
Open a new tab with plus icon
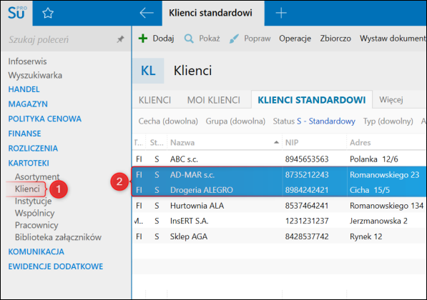[x=281, y=13]
